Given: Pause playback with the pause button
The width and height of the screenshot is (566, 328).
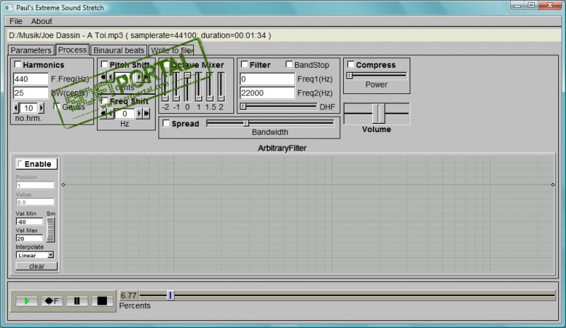Looking at the screenshot, I should click(77, 301).
